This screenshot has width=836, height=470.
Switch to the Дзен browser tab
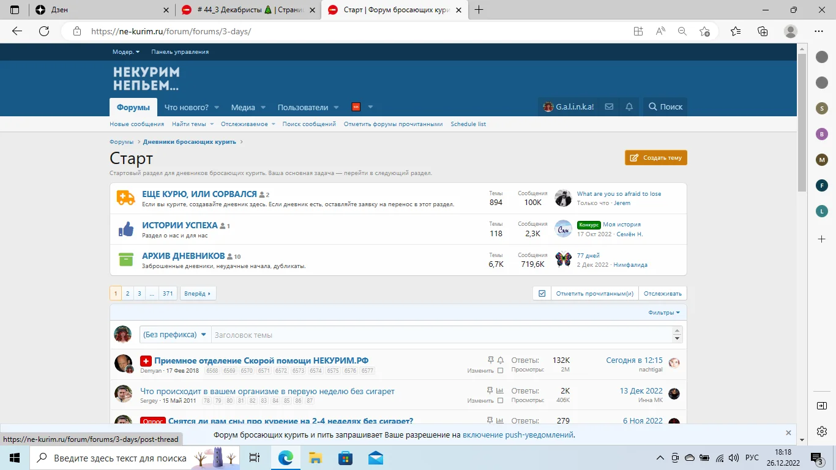coord(103,10)
